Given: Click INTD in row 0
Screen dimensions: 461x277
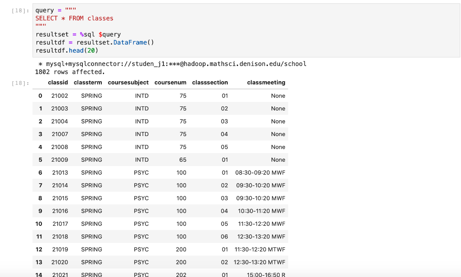Looking at the screenshot, I should (x=142, y=96).
